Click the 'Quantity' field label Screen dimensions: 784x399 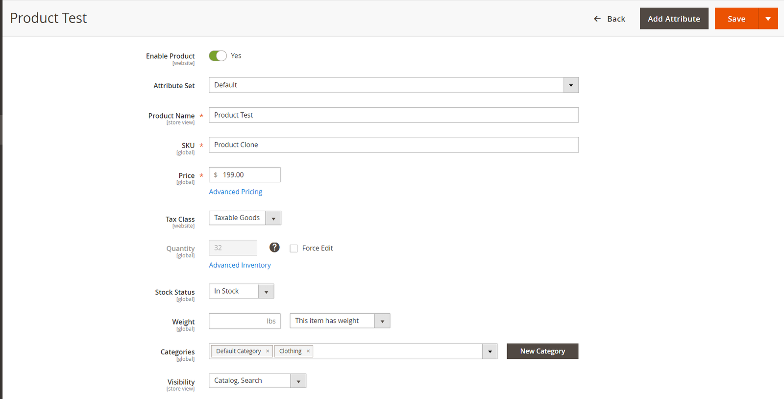[180, 249]
